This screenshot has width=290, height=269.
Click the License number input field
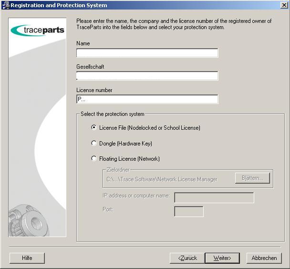[x=147, y=99]
